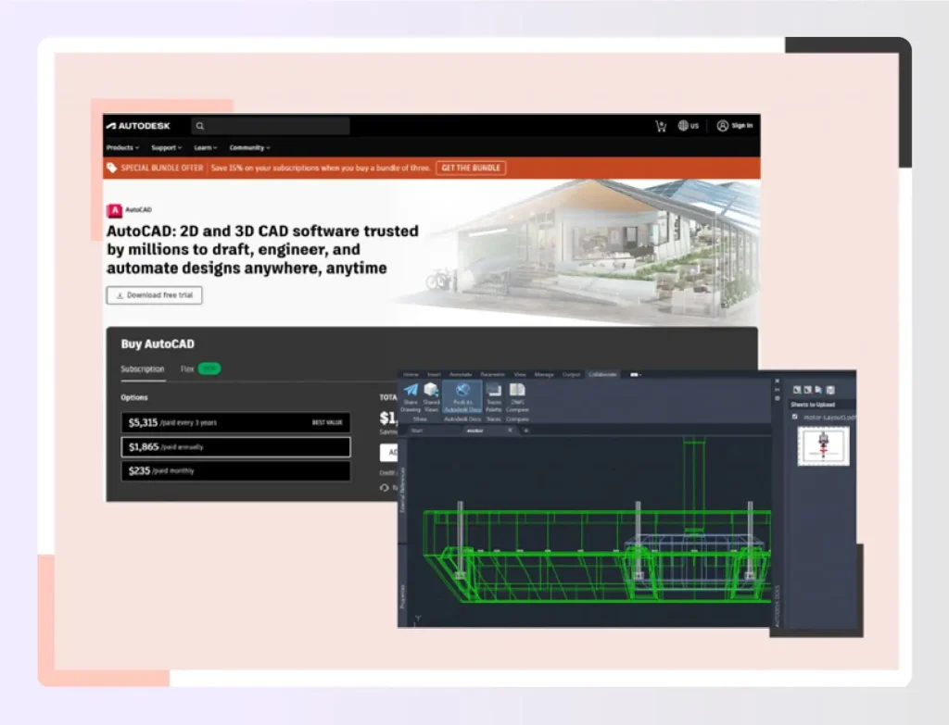Expand the Support menu
949x725 pixels.
[x=165, y=147]
